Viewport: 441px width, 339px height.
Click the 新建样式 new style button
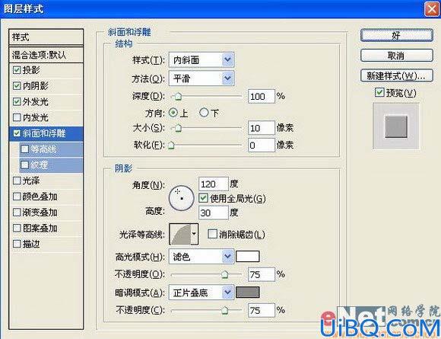tap(397, 75)
